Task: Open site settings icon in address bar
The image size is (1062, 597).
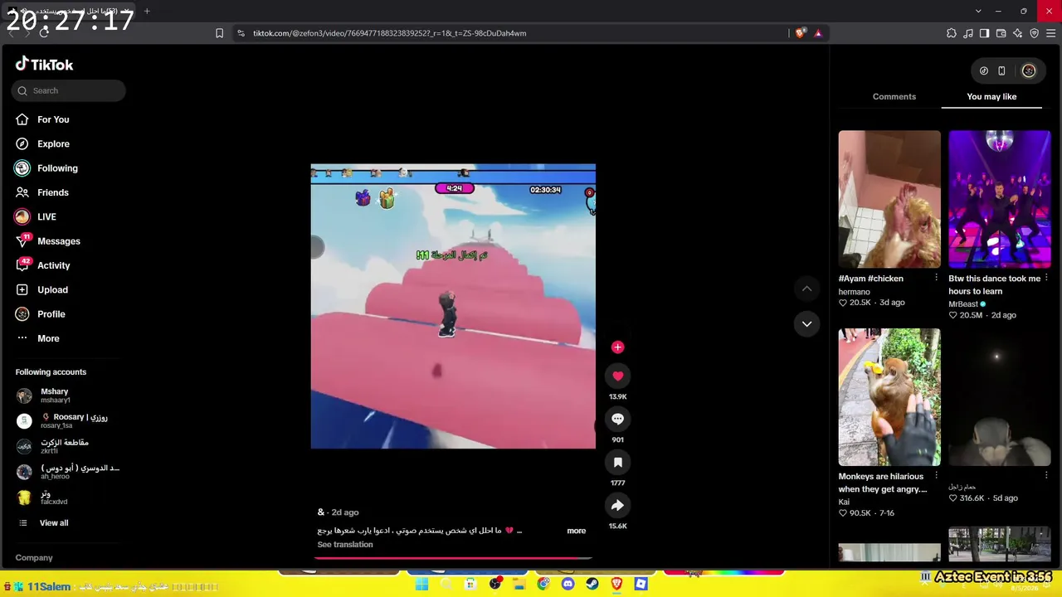Action: 241,33
